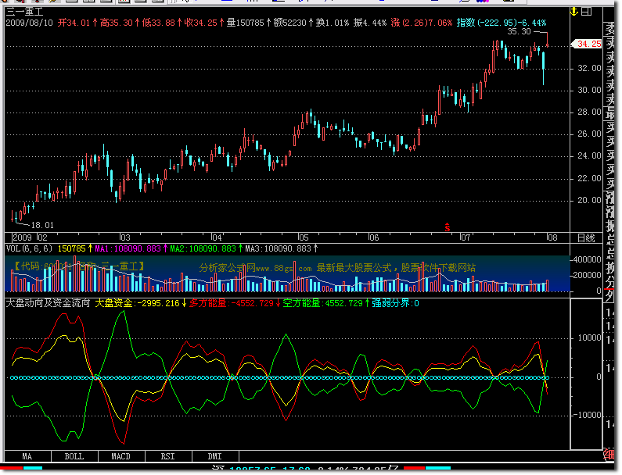Open the MACD indicator tab
This screenshot has height=475, width=622.
pyautogui.click(x=121, y=456)
